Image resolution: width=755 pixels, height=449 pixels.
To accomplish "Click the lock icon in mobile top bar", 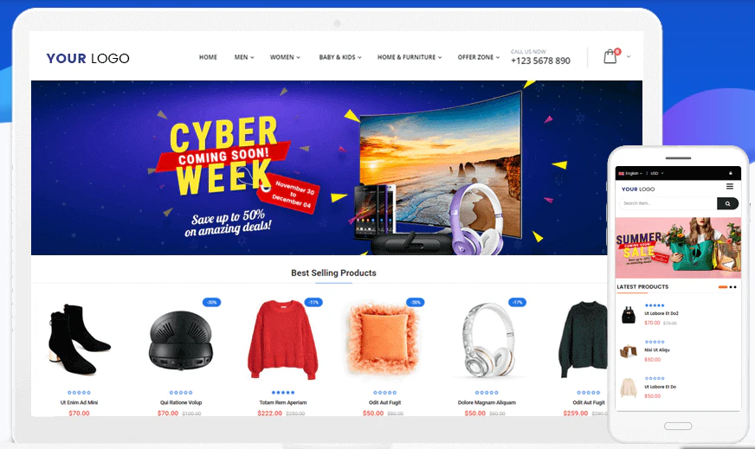I will click(731, 173).
